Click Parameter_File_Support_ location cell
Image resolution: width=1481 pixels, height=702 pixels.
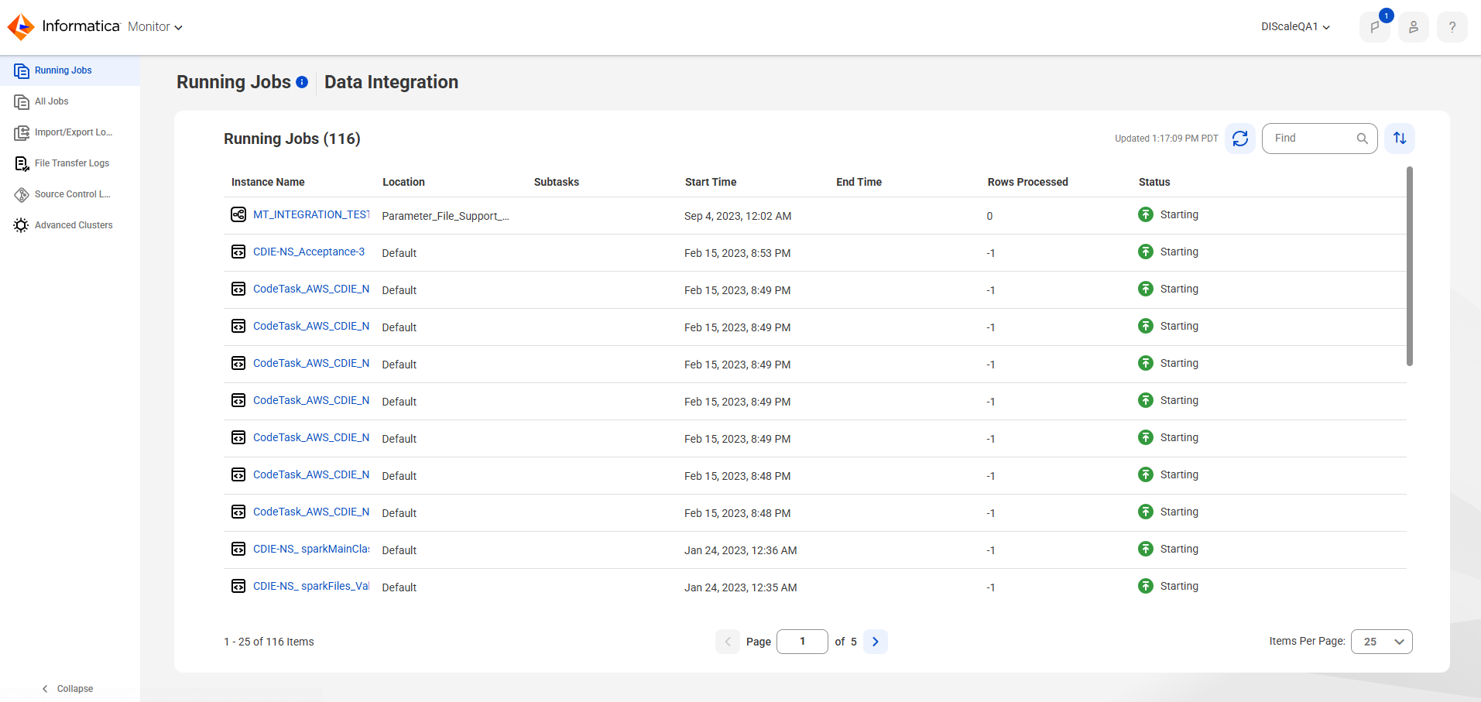(x=445, y=216)
